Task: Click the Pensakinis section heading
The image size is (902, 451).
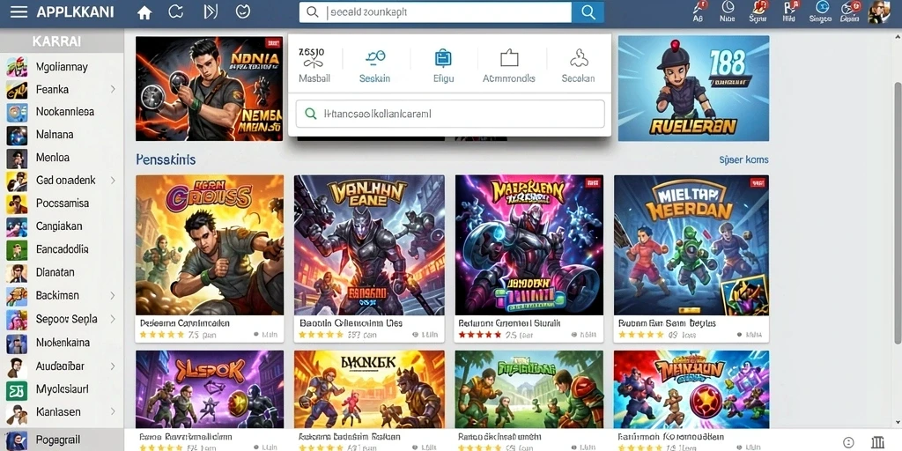Action: (166, 159)
